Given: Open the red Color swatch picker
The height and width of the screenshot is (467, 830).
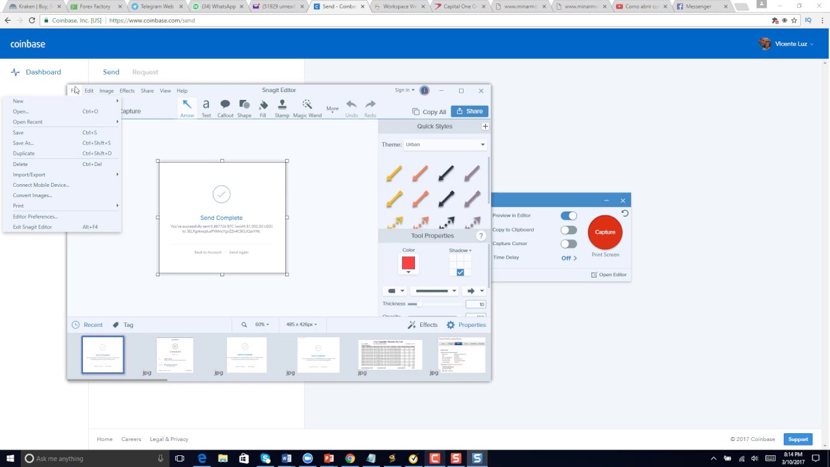Looking at the screenshot, I should (x=409, y=263).
